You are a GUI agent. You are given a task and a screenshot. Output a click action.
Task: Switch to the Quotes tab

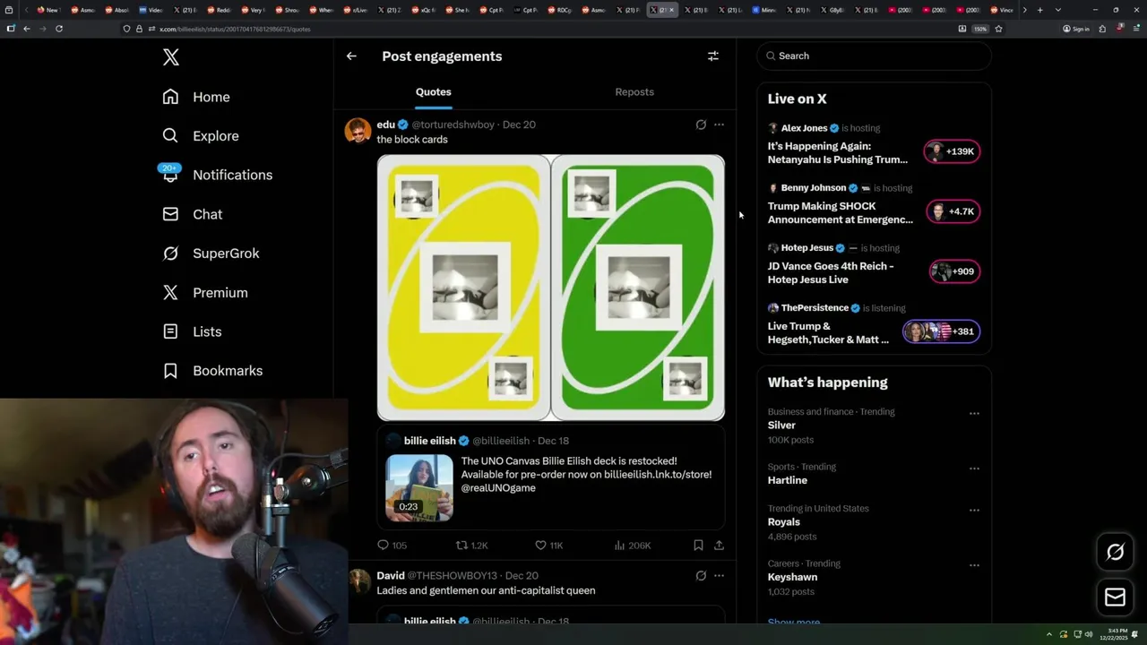[434, 92]
